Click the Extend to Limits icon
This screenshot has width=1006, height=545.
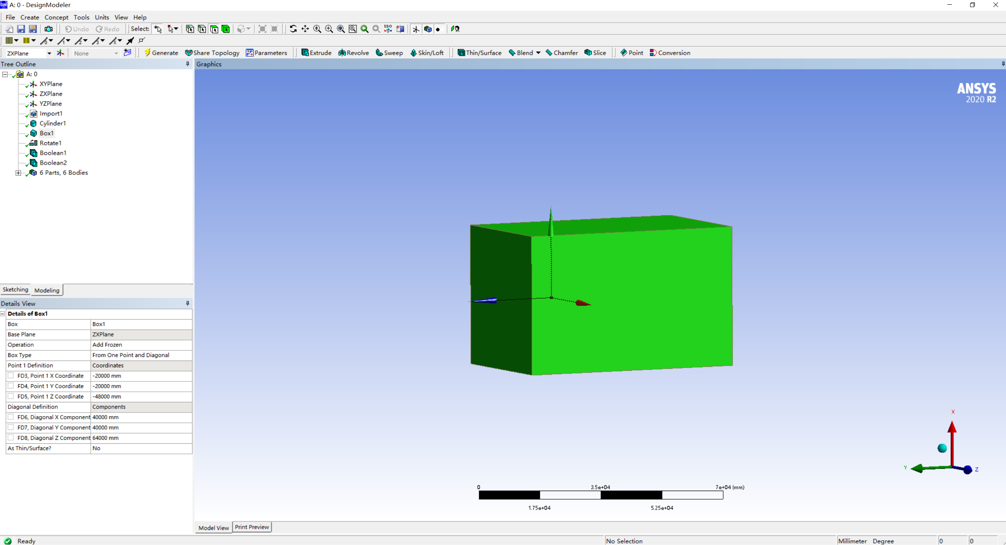[274, 29]
